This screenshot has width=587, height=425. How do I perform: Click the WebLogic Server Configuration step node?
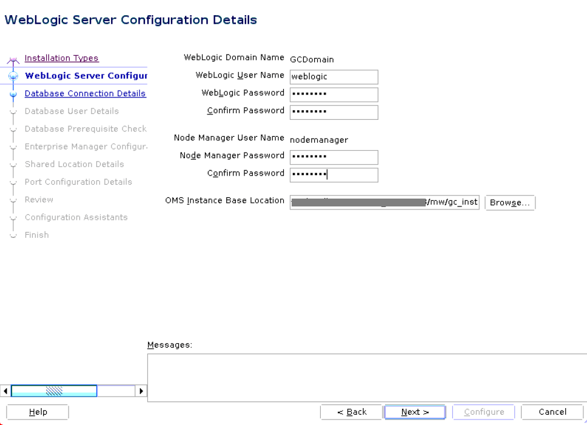pos(13,76)
